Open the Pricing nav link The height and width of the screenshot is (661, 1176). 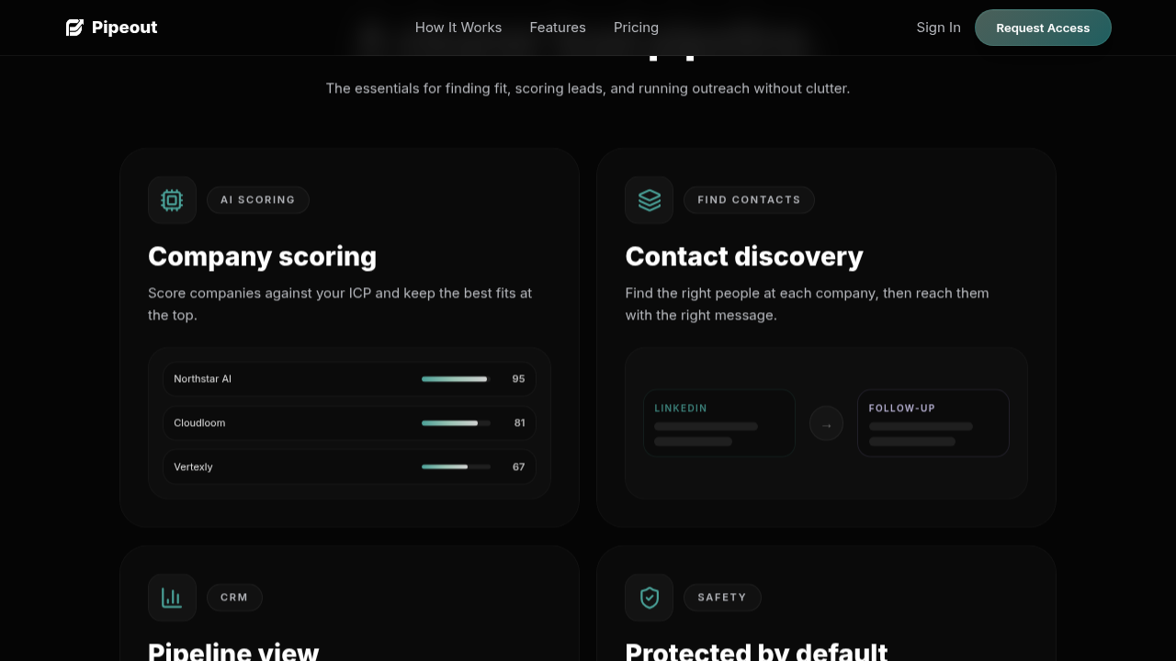click(636, 28)
